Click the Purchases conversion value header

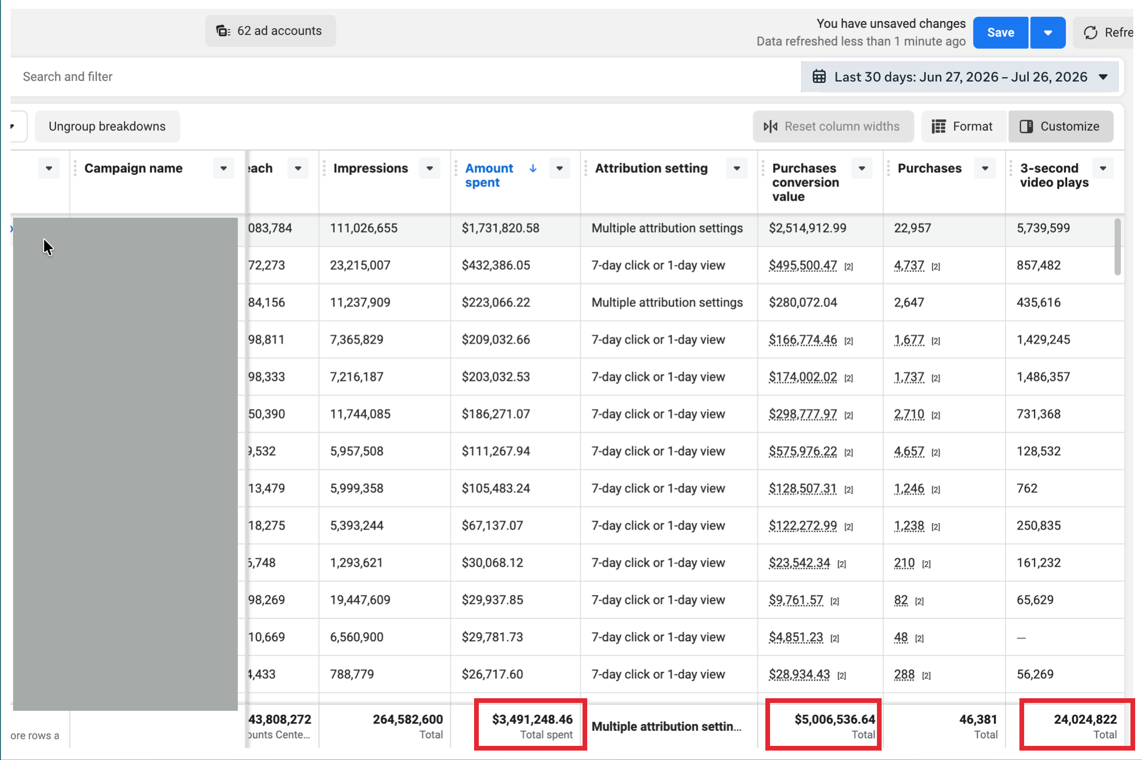tap(806, 182)
